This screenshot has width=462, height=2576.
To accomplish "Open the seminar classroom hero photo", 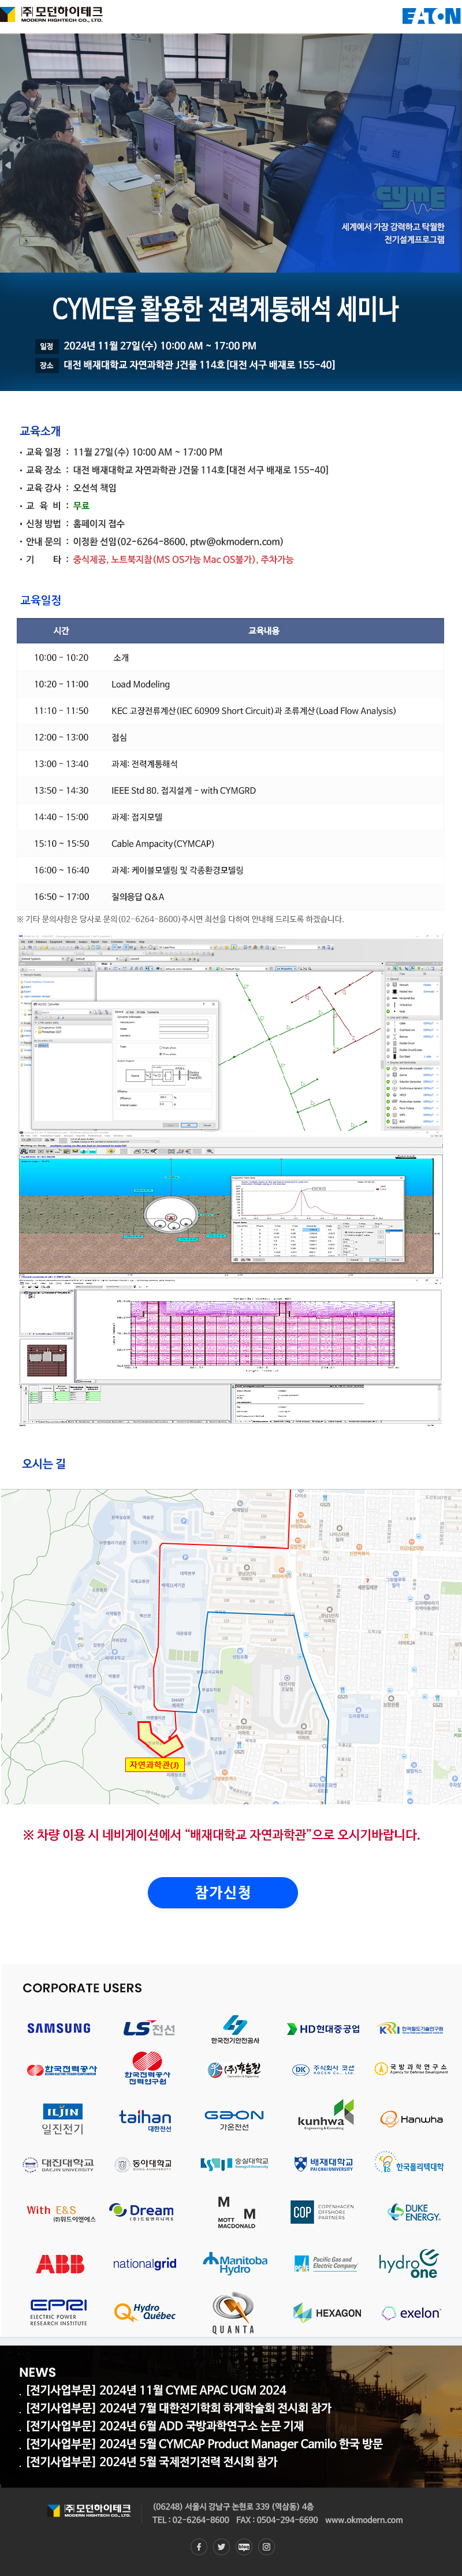I will pos(231,153).
